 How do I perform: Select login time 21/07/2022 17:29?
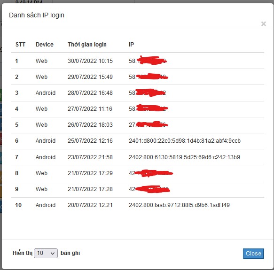90,173
